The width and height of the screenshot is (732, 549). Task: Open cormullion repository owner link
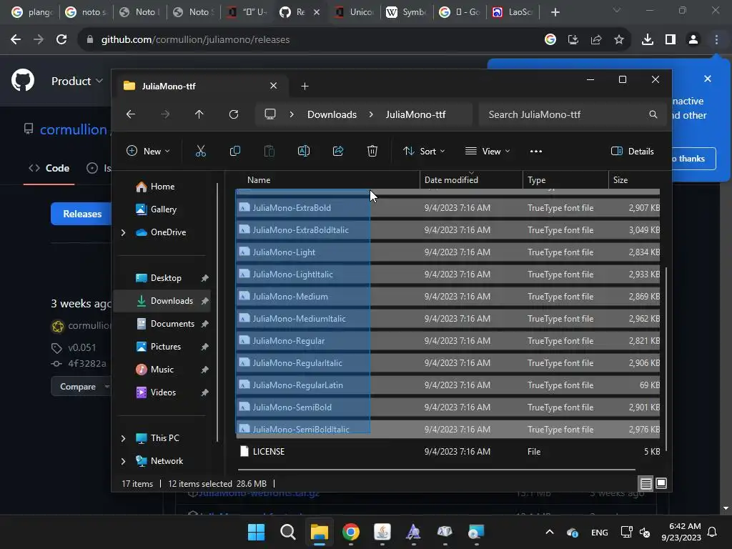point(74,129)
